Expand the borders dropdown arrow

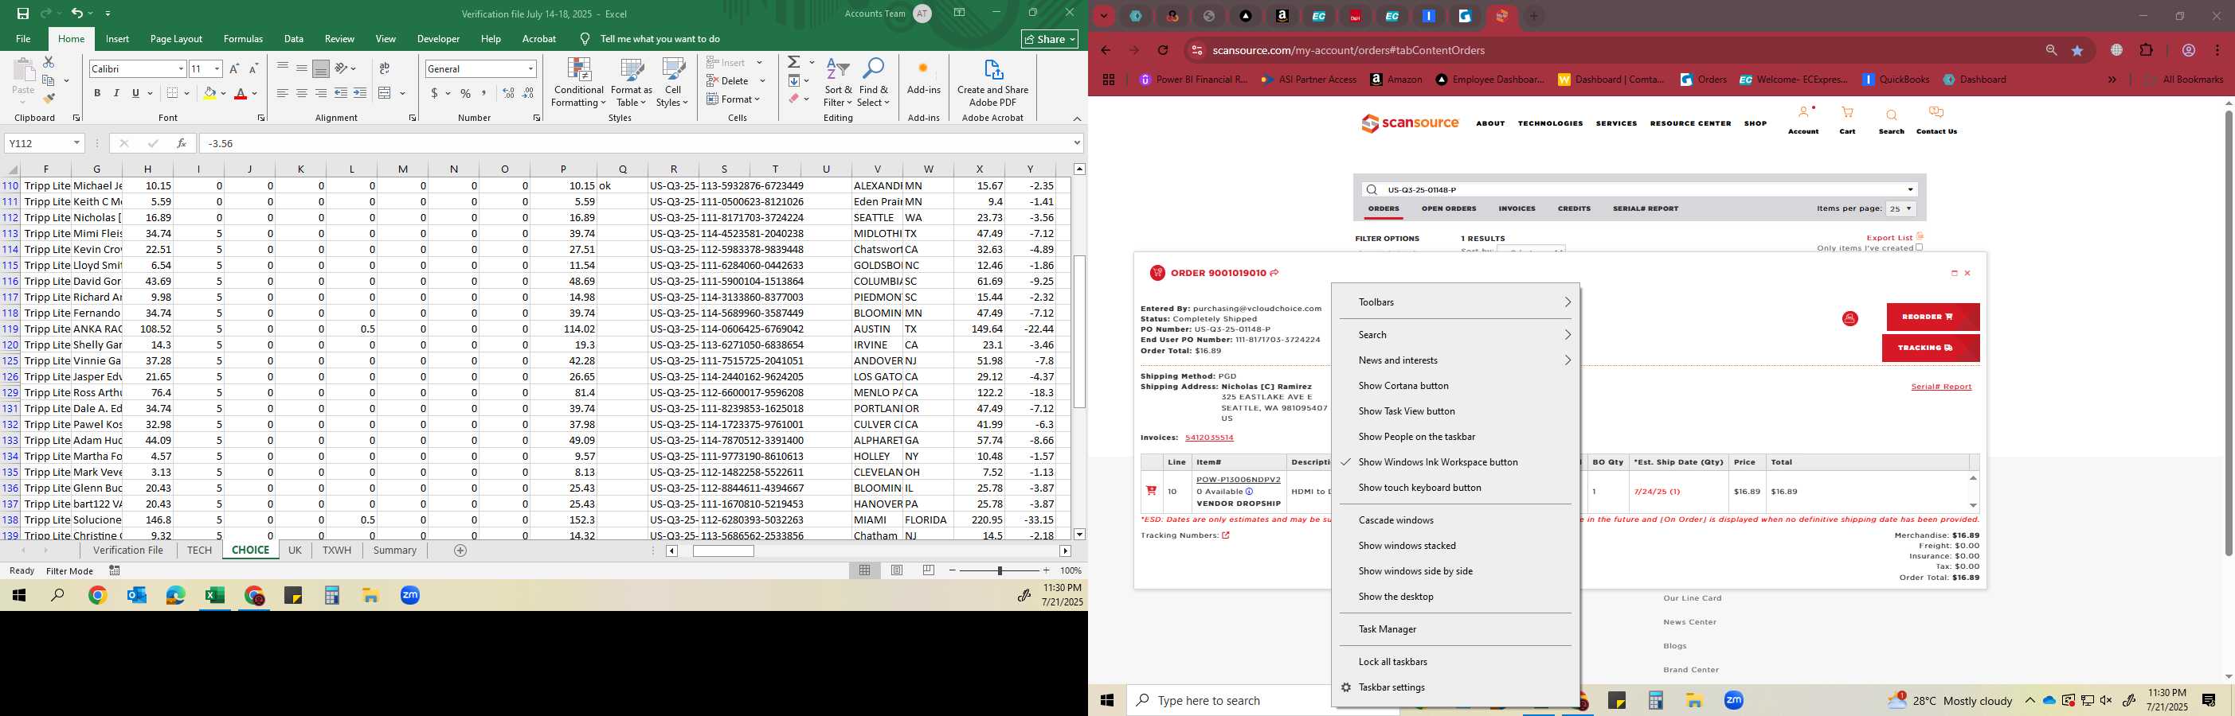tap(187, 93)
